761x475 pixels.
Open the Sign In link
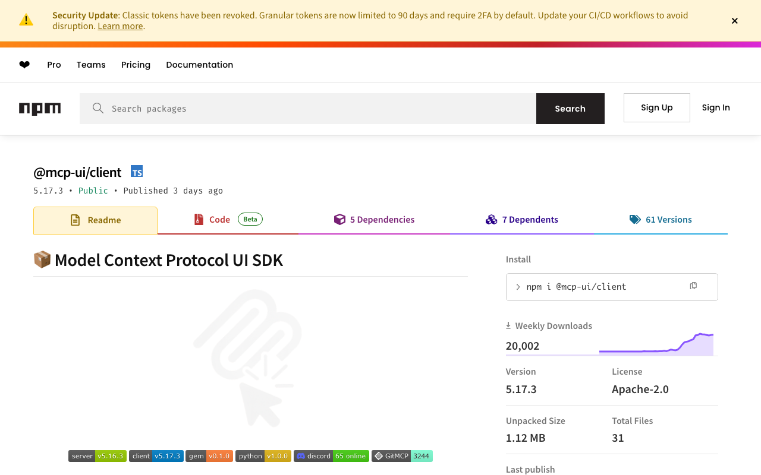716,107
